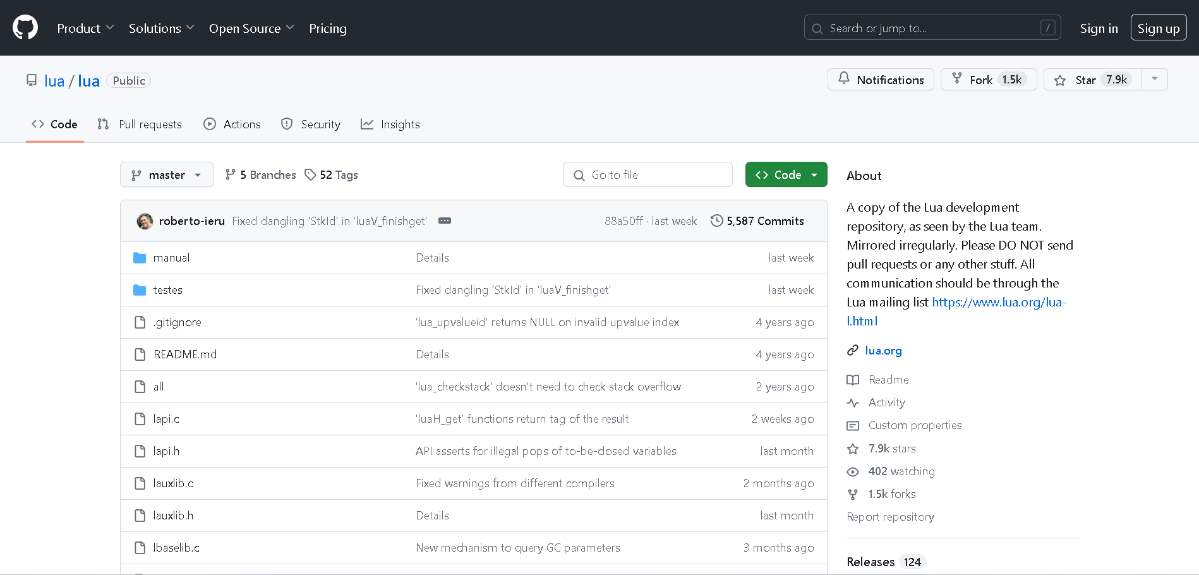Click the Go to file search field

[648, 175]
